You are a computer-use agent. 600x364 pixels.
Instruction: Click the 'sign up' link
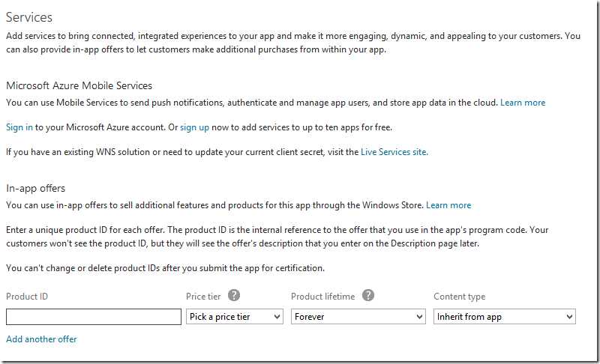(x=194, y=127)
